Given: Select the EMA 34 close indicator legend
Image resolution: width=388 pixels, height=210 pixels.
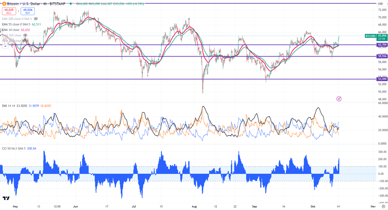Looking at the screenshot, I should [x=11, y=30].
